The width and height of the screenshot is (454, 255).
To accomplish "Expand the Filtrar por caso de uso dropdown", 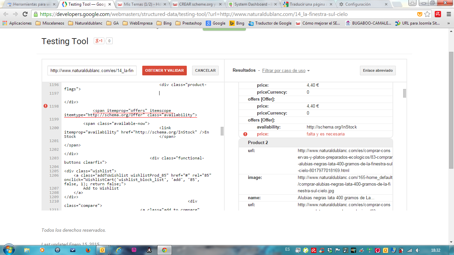I will 286,70.
